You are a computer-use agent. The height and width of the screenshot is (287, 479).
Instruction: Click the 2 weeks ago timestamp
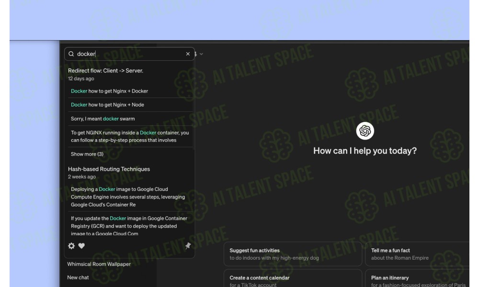[x=82, y=177]
